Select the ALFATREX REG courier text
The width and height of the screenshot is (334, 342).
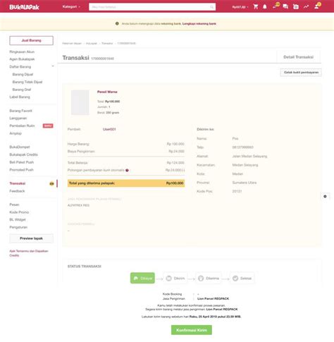(78, 205)
